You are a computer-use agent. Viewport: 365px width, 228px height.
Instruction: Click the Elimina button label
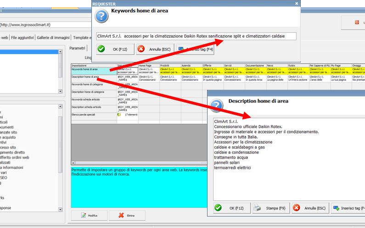tap(130, 216)
